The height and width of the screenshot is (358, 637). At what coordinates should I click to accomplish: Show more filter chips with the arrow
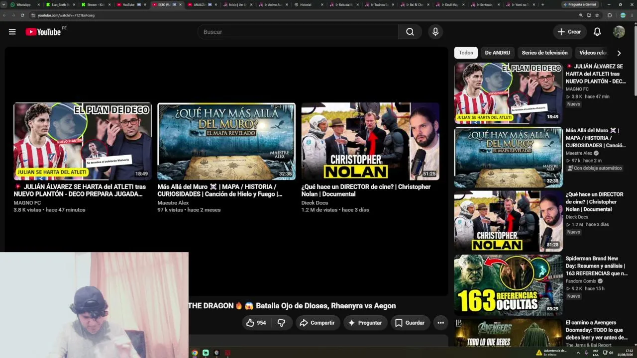[x=619, y=53]
